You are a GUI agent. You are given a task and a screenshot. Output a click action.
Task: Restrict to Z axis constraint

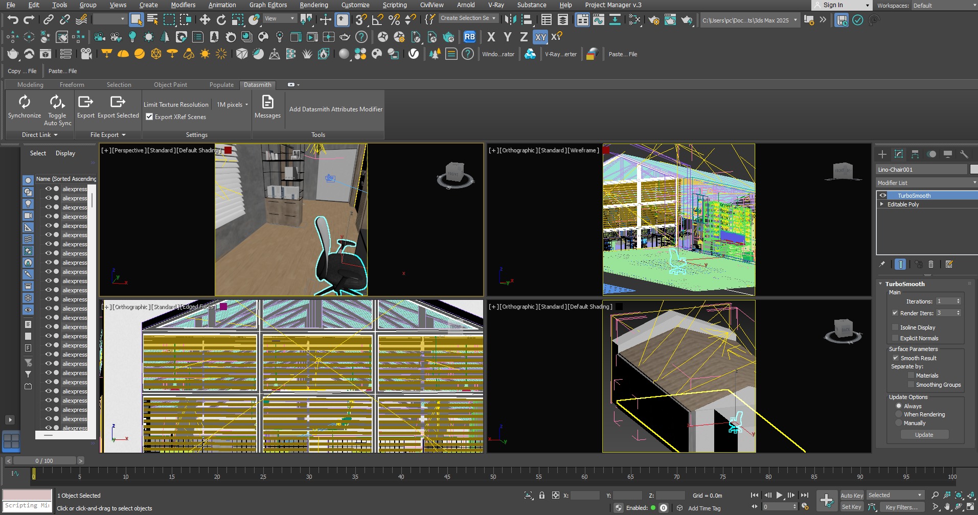[524, 37]
